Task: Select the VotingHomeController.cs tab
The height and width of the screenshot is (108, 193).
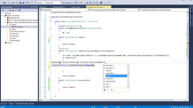Action: (x=96, y=7)
